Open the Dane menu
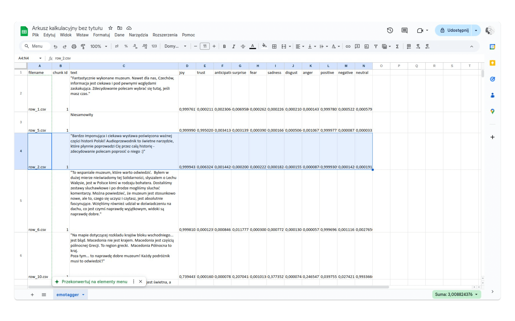The height and width of the screenshot is (321, 515). 119,35
